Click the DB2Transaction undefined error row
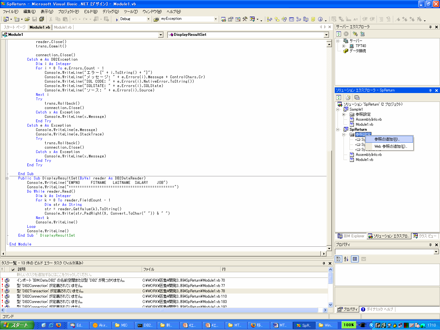Viewport: 440px width, 330px height. click(x=164, y=291)
